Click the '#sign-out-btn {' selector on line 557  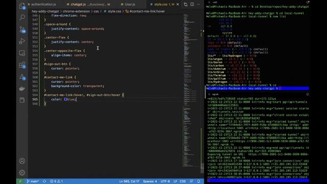coord(57,64)
